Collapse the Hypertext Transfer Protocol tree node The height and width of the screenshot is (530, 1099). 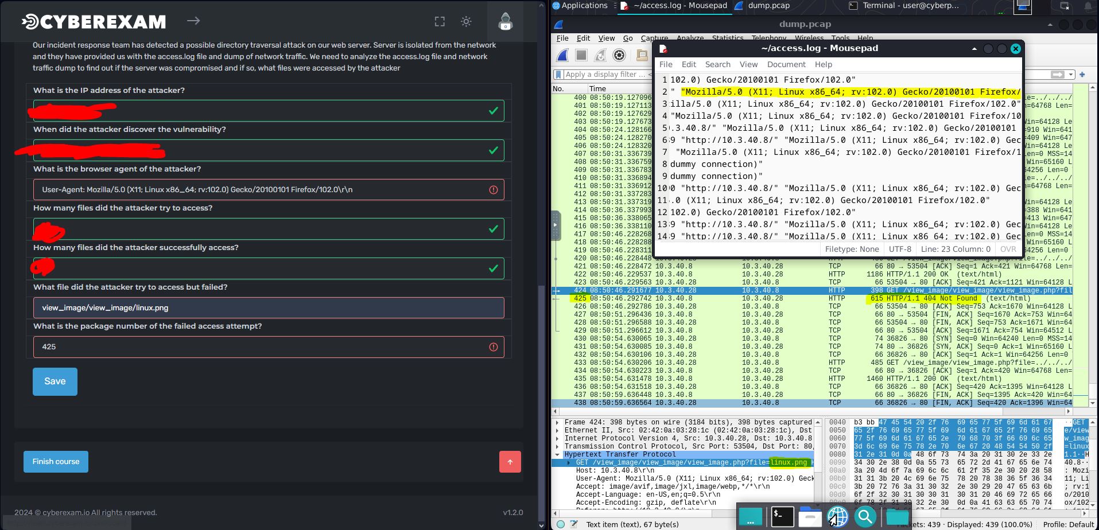coord(557,454)
